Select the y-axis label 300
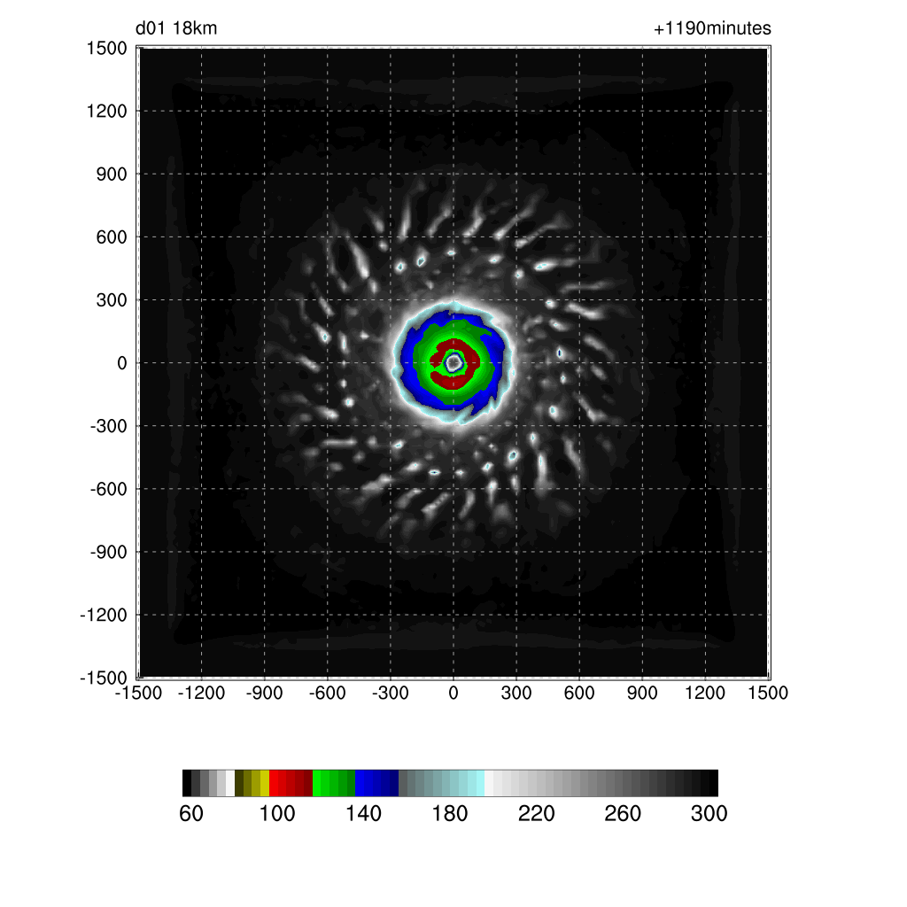 click(x=112, y=299)
